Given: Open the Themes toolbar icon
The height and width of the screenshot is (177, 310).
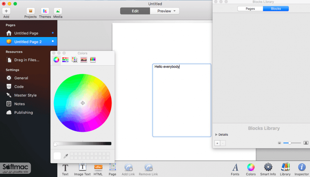Looking at the screenshot, I should click(x=45, y=11).
